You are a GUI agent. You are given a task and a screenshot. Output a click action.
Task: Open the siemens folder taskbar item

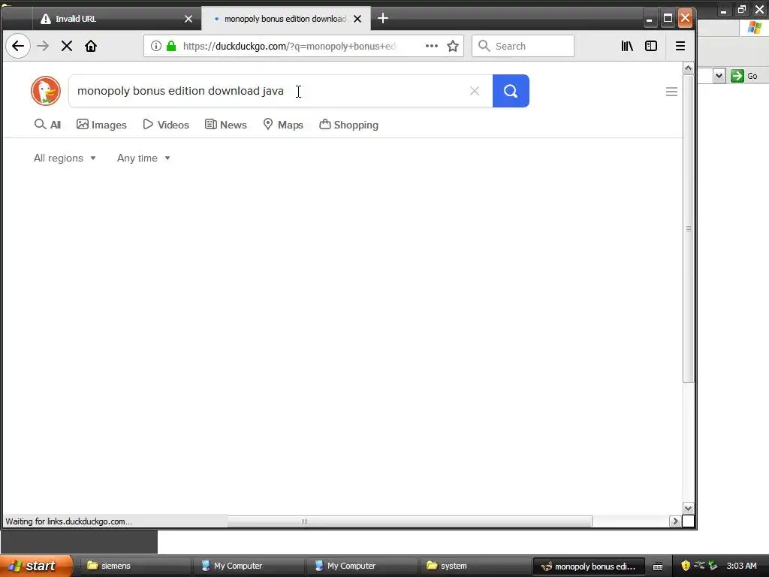point(134,566)
